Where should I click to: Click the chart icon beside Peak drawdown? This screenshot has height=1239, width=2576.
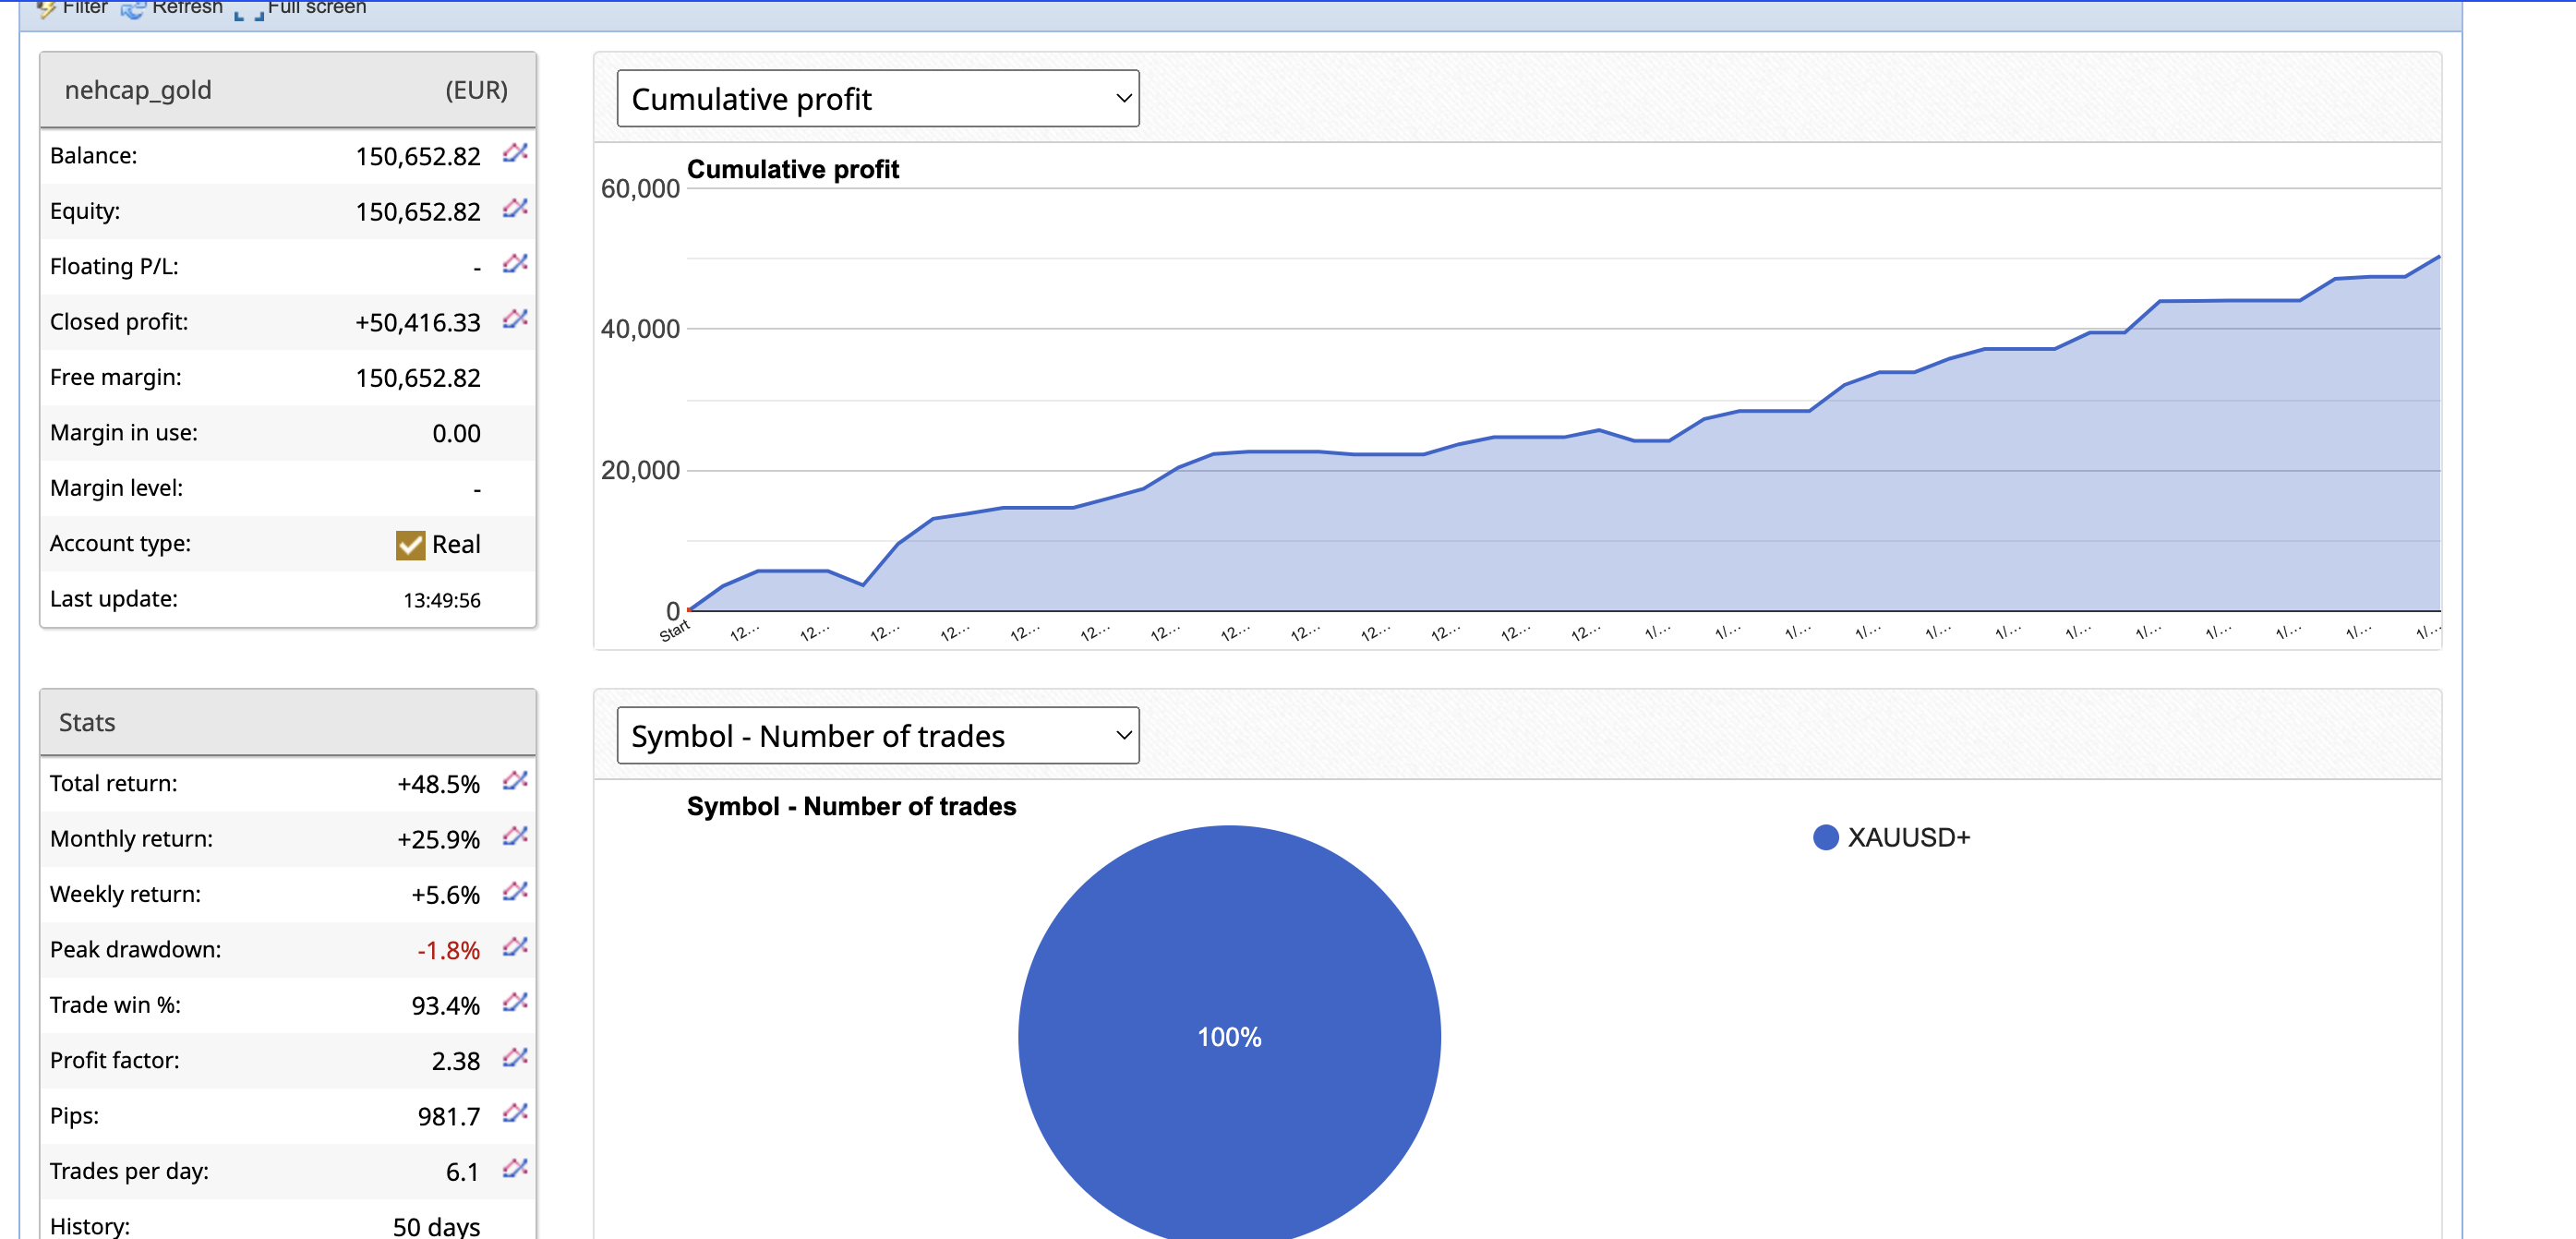(x=515, y=946)
